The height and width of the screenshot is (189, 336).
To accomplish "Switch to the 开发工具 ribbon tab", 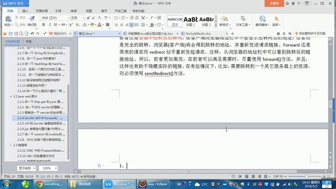I will (x=120, y=10).
